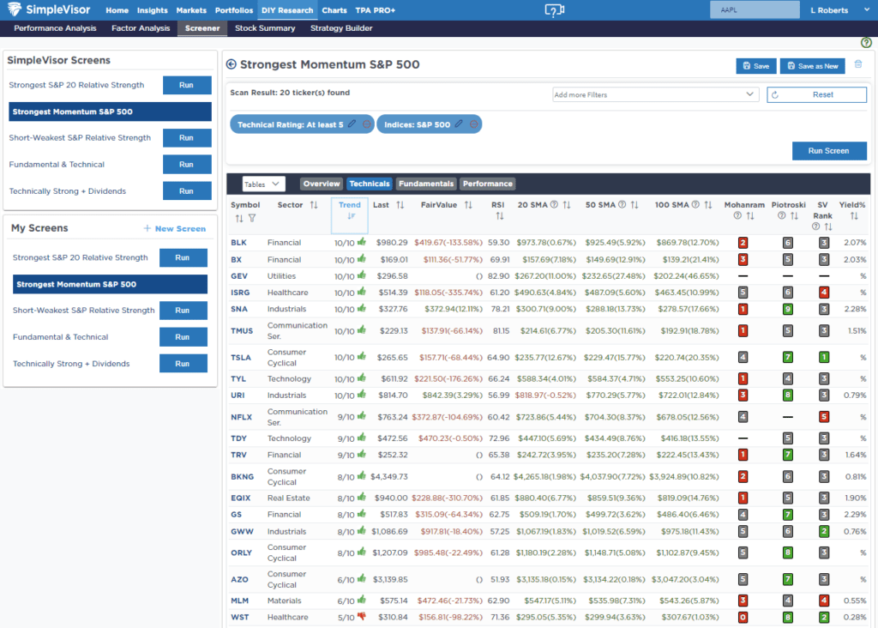
Task: Click the red SV Rank 5 badge for NFLX
Action: (x=823, y=417)
